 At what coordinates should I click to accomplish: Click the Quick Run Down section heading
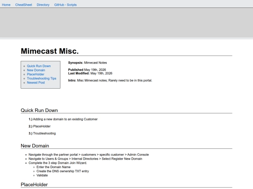tap(39, 111)
